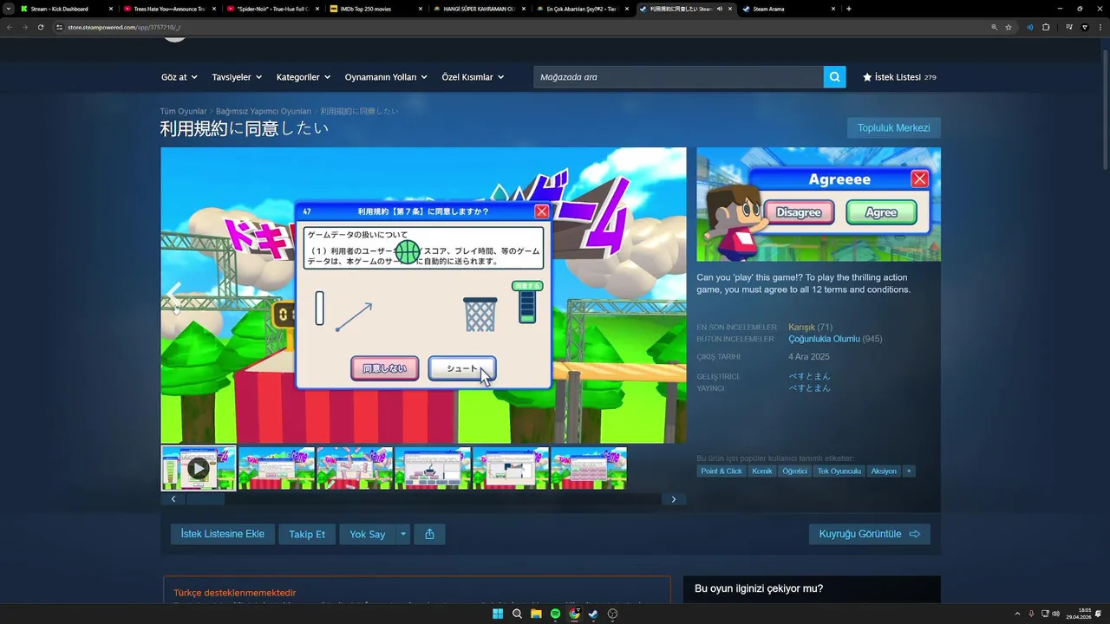Image resolution: width=1110 pixels, height=624 pixels.
Task: Click the Tek Oyunculu tag
Action: 839,471
